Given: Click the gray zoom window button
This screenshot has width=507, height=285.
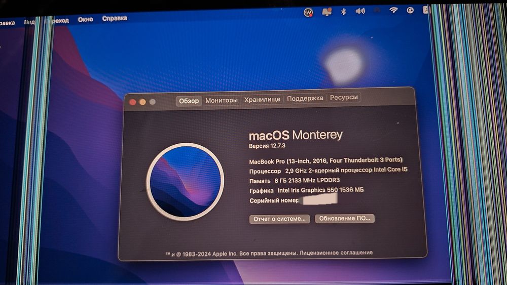Looking at the screenshot, I should click(152, 102).
